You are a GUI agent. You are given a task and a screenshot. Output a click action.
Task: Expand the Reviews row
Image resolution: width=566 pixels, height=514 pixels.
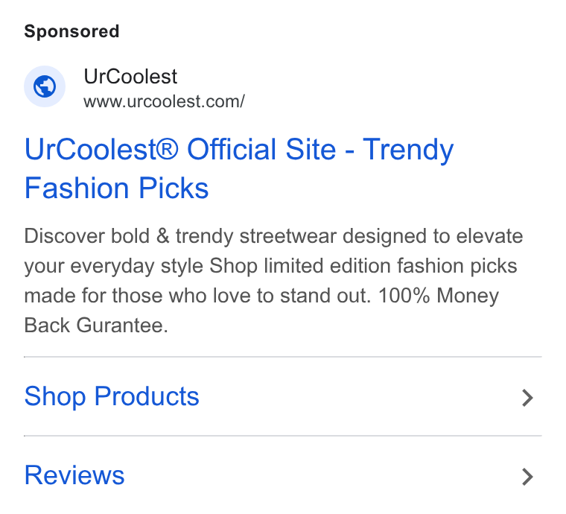[283, 475]
